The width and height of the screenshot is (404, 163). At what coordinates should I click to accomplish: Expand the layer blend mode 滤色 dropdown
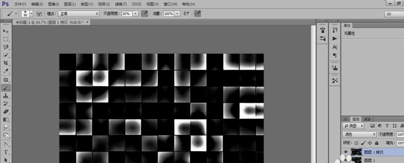pos(359,134)
